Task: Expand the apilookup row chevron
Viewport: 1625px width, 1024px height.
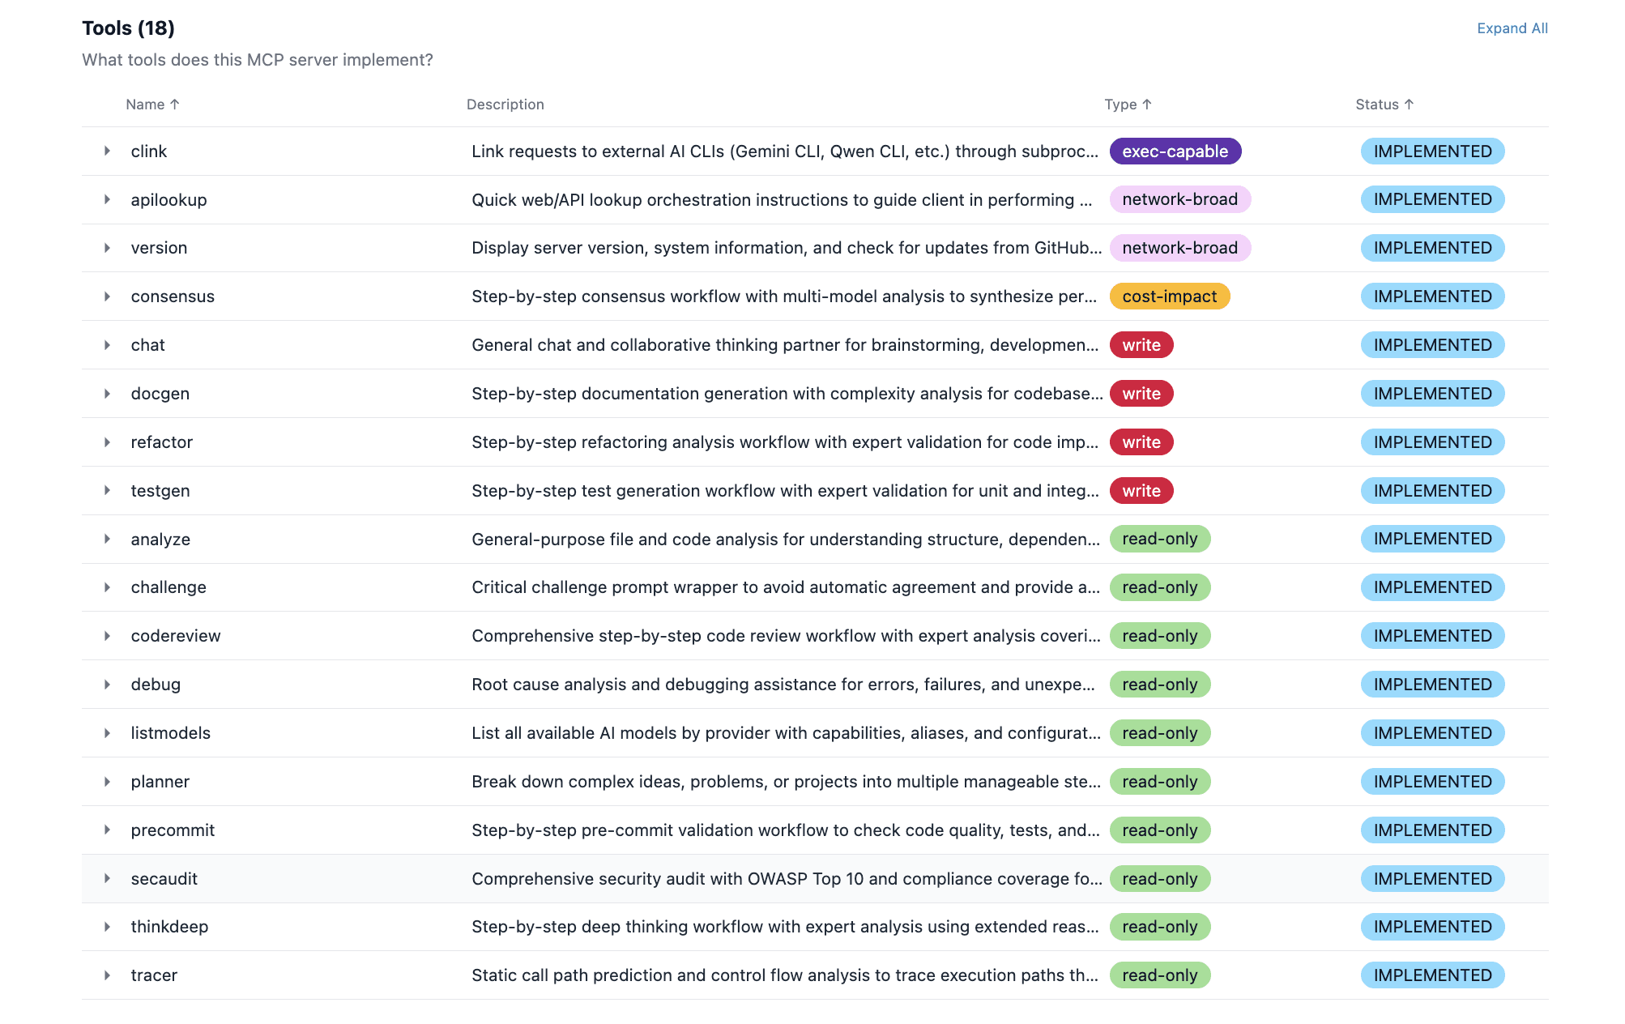Action: pos(107,199)
